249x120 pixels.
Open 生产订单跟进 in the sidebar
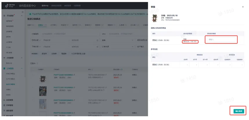coord(11,79)
